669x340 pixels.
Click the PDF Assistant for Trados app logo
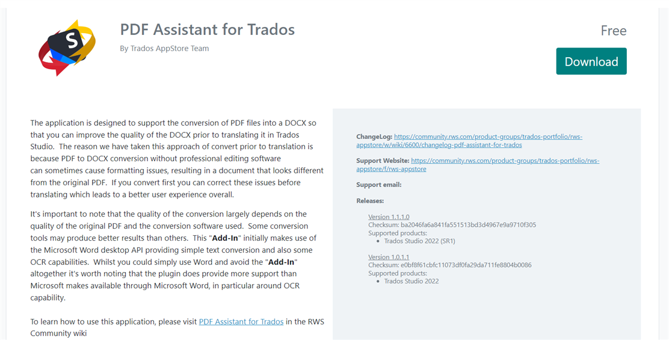point(67,48)
